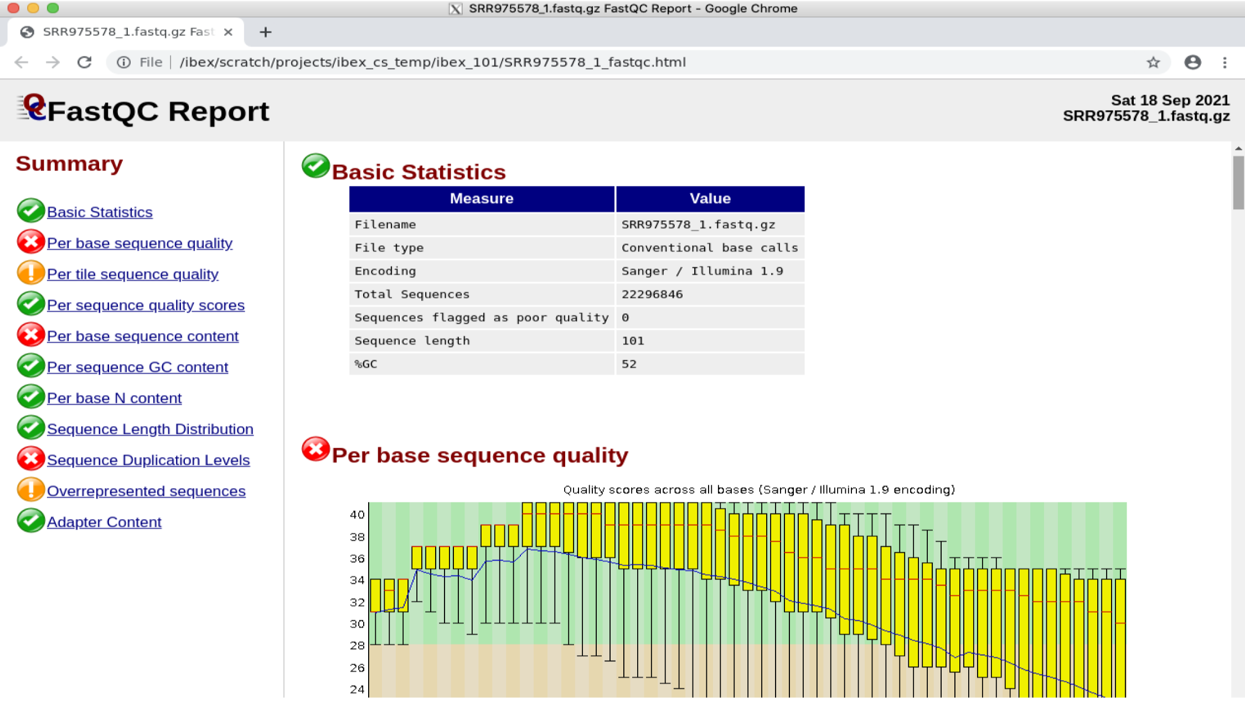
Task: Go to Overrepresented sequences section
Action: pyautogui.click(x=146, y=491)
